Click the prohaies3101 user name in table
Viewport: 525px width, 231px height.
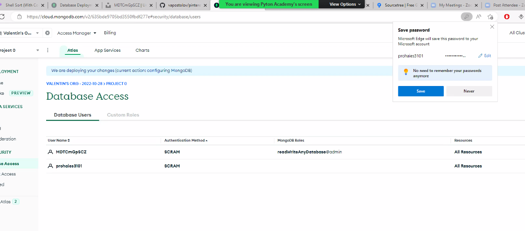coord(69,166)
